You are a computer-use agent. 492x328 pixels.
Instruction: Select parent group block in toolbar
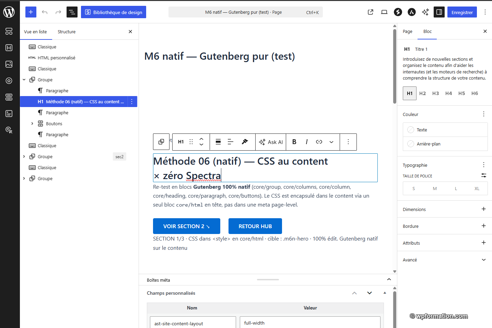pos(161,142)
